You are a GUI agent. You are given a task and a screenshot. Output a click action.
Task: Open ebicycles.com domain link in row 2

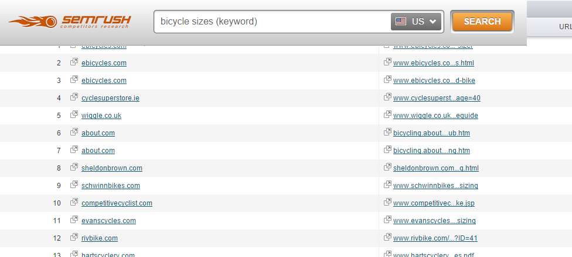point(104,63)
